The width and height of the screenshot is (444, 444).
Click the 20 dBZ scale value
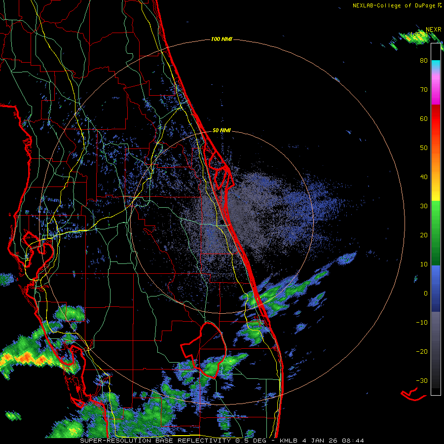(x=424, y=235)
